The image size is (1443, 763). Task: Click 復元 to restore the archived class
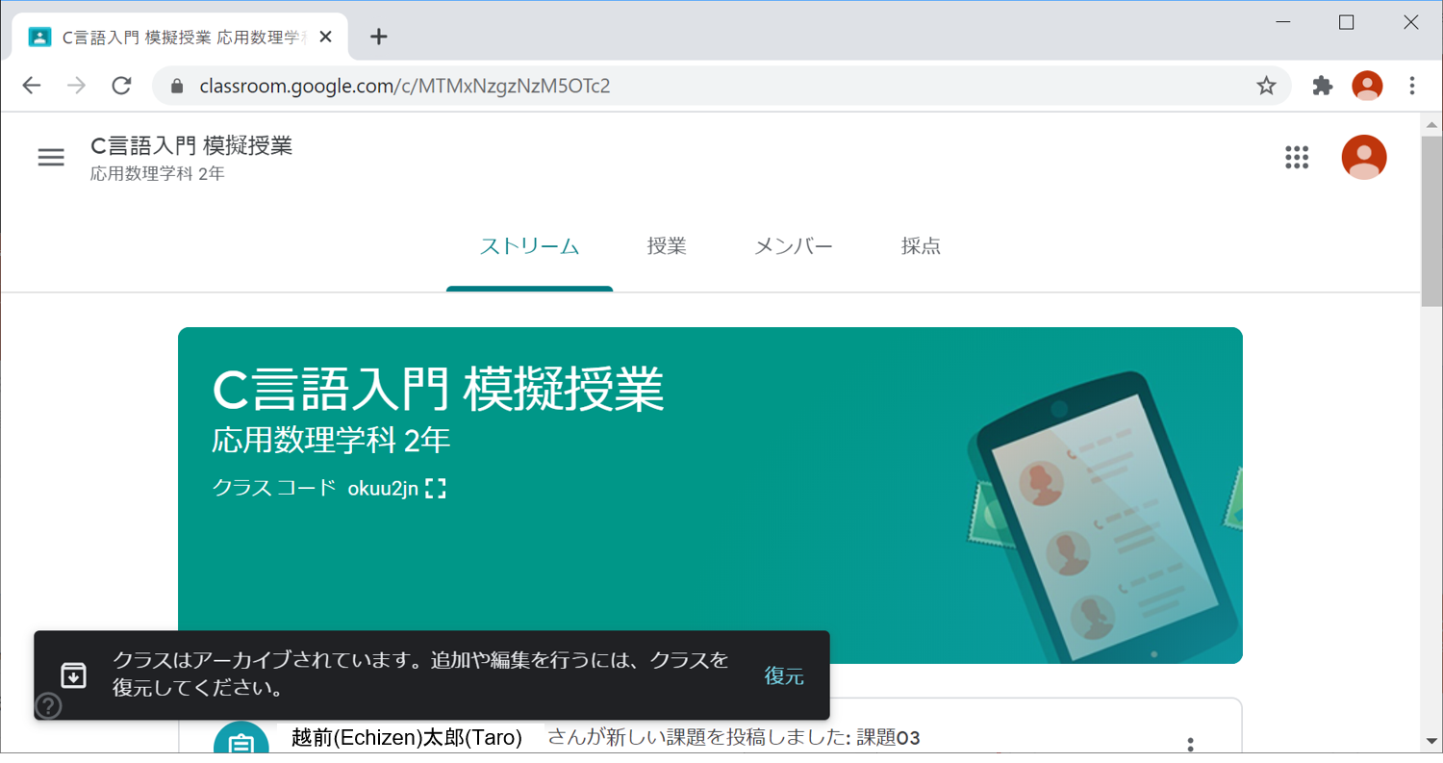point(784,675)
